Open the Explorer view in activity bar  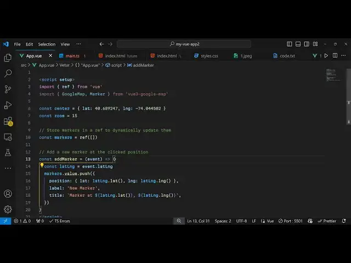pyautogui.click(x=8, y=58)
